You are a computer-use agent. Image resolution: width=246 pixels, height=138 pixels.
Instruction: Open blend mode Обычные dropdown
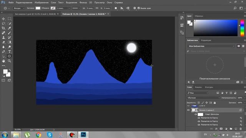203,98
